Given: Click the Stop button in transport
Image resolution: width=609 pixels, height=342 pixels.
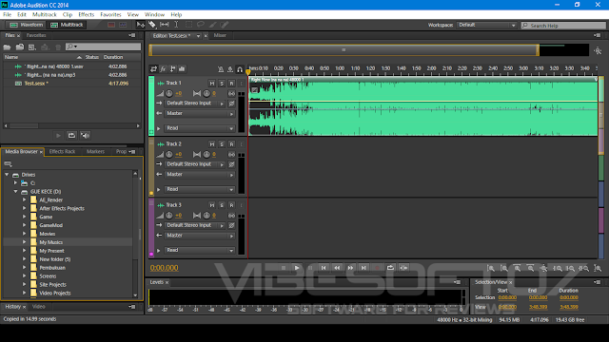Looking at the screenshot, I should pos(284,268).
